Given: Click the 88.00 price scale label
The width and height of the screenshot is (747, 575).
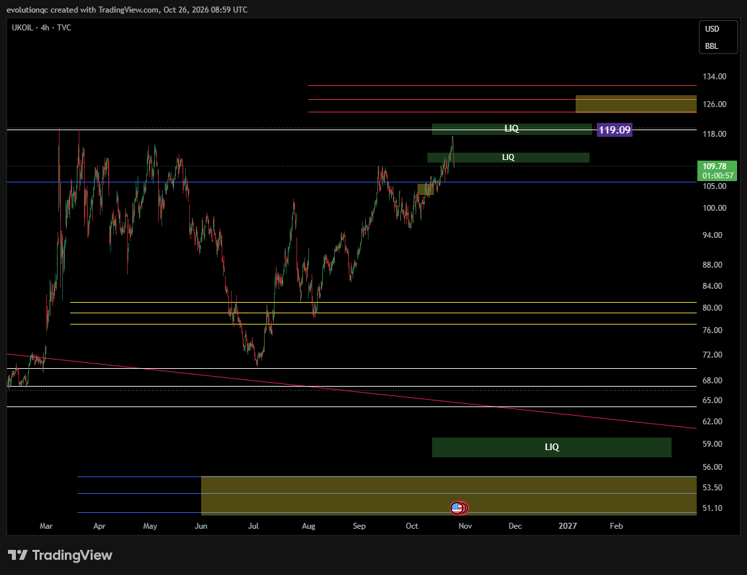Looking at the screenshot, I should (x=712, y=264).
